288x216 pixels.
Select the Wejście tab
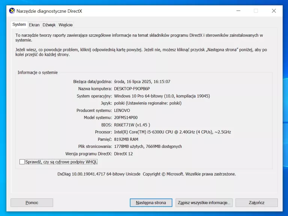click(x=66, y=25)
